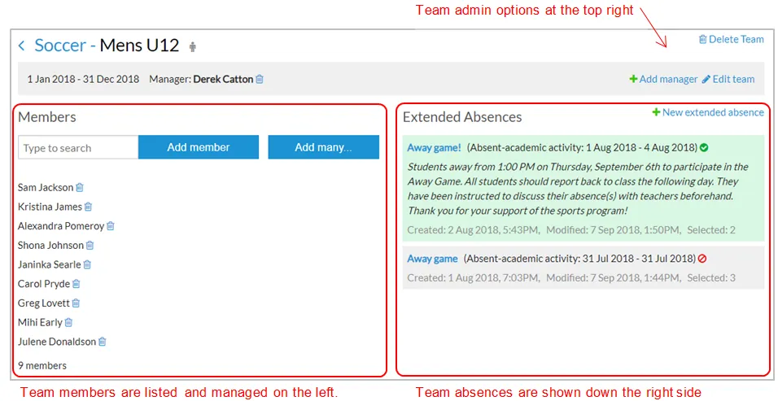Click the back chevron beside Soccer
778x401 pixels.
tap(21, 46)
